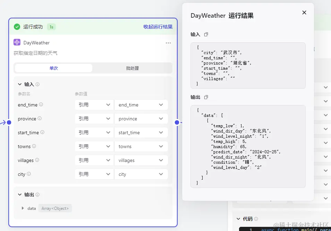
Task: Copy the 输入 JSON in results panel
Action: pyautogui.click(x=206, y=34)
